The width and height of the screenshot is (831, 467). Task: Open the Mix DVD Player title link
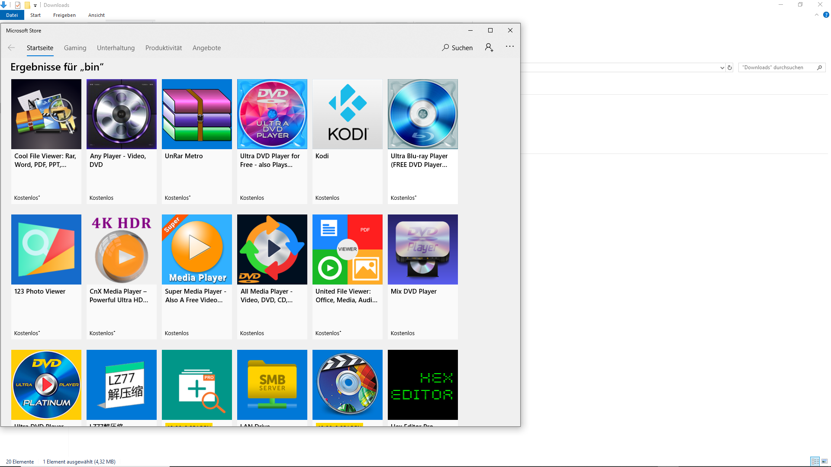pyautogui.click(x=413, y=291)
